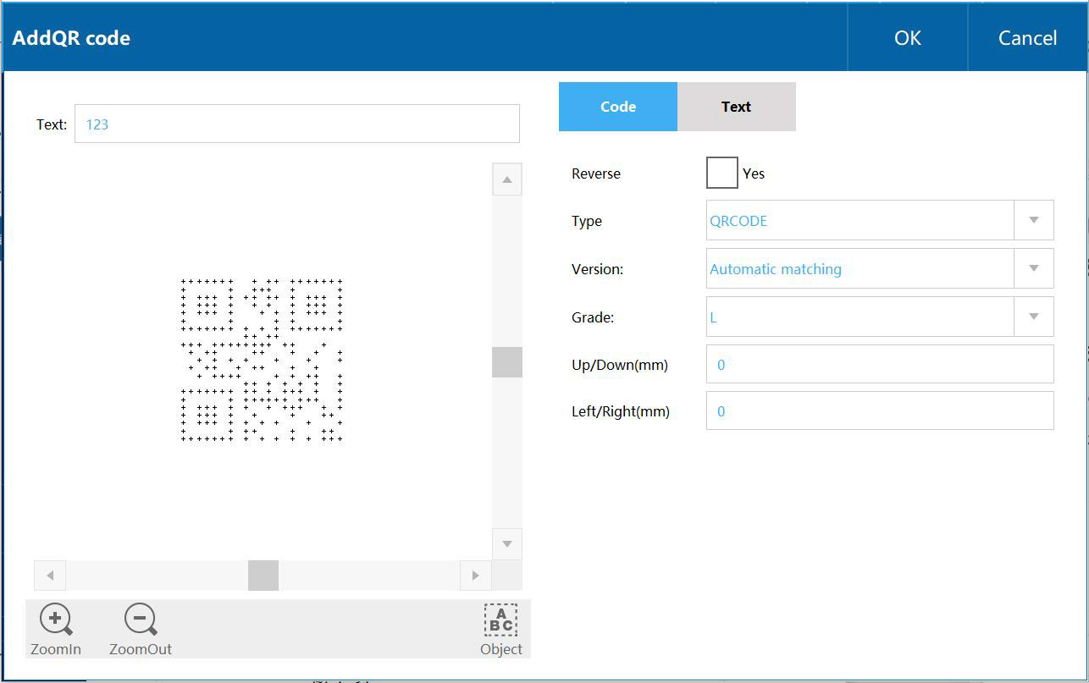The image size is (1089, 683).
Task: Click the Left/Right(mm) value field
Action: click(x=880, y=410)
